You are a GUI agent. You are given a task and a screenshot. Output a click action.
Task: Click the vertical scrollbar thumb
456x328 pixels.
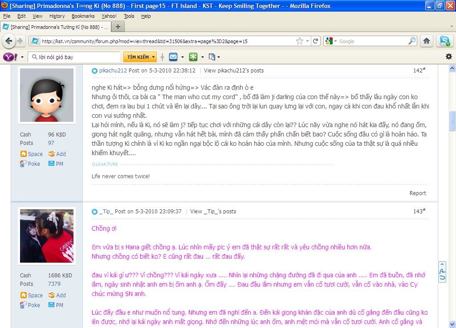click(x=452, y=120)
